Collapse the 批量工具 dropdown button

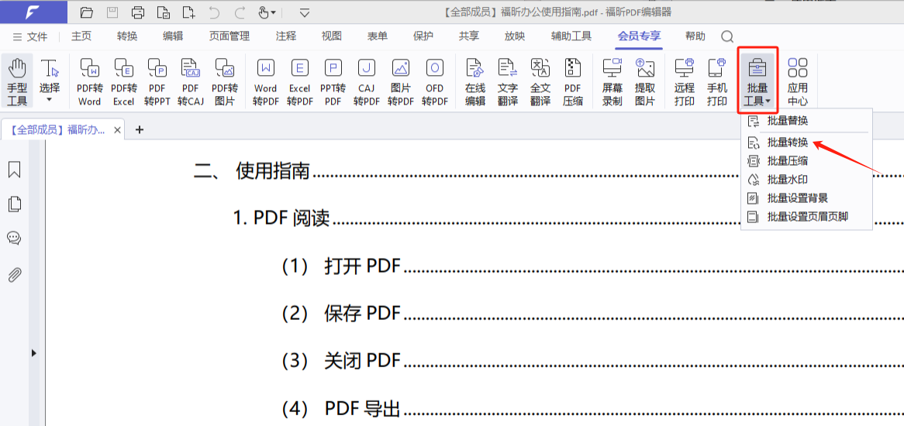click(x=757, y=81)
